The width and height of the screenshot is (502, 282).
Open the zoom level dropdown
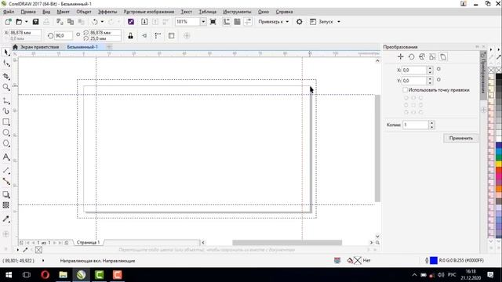click(203, 22)
